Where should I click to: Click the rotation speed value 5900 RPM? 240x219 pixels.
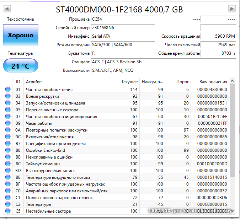(218, 36)
